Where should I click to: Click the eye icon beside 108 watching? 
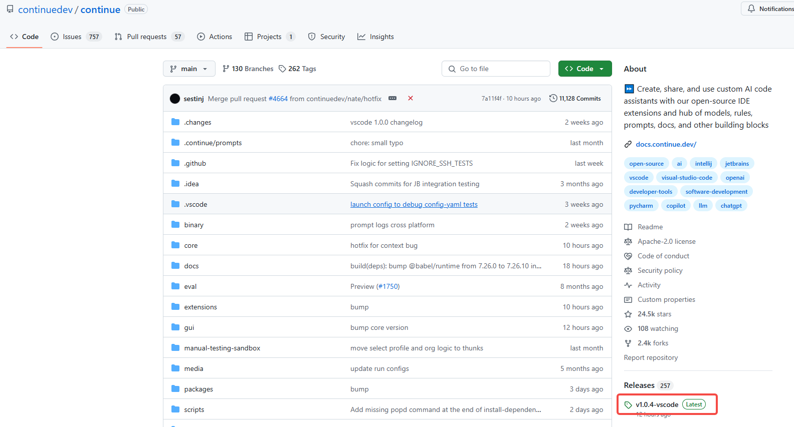tap(628, 328)
